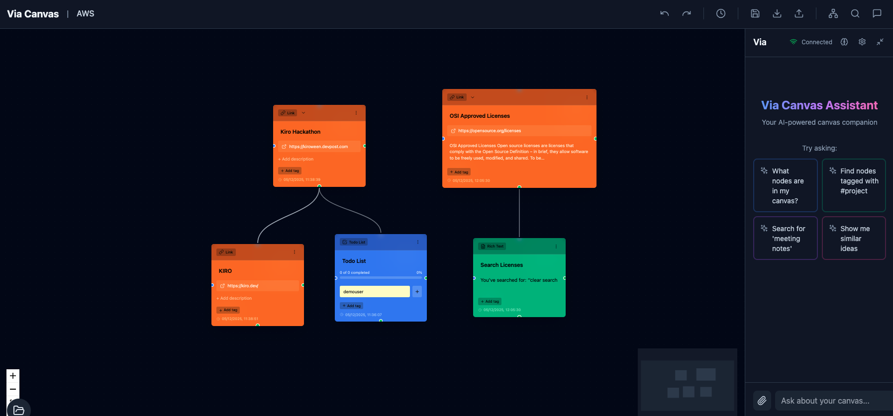Add tag on Search Licenses node

(x=490, y=301)
